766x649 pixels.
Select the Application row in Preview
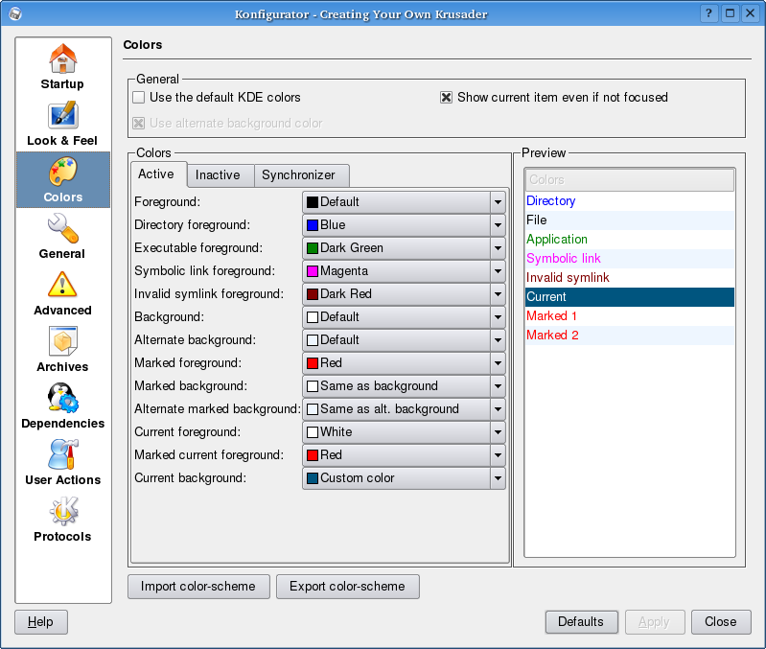click(x=630, y=240)
